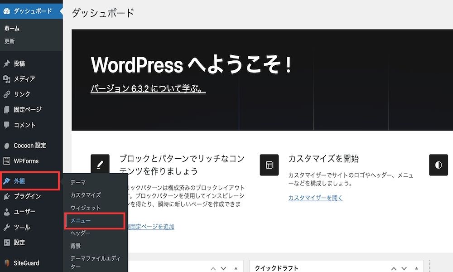The height and width of the screenshot is (272, 453).
Task: Click the shield icon for SiteGuard
Action: [7, 263]
